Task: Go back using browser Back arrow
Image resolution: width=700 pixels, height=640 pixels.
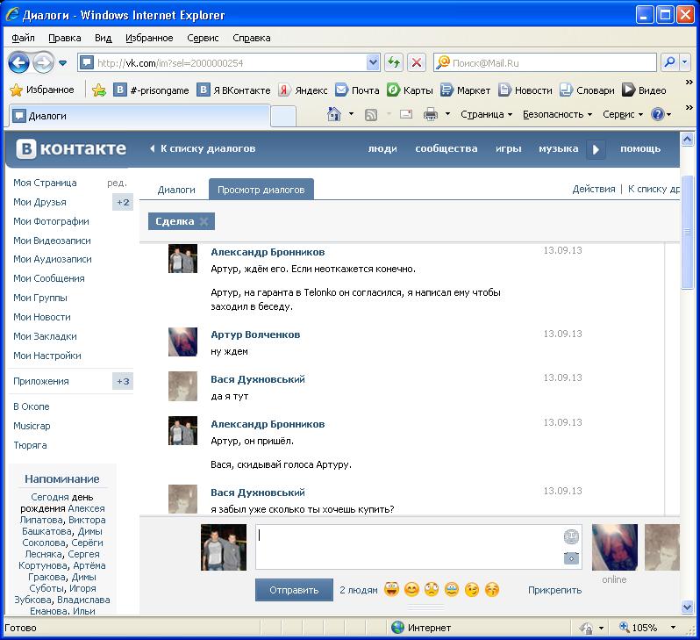Action: click(x=18, y=62)
